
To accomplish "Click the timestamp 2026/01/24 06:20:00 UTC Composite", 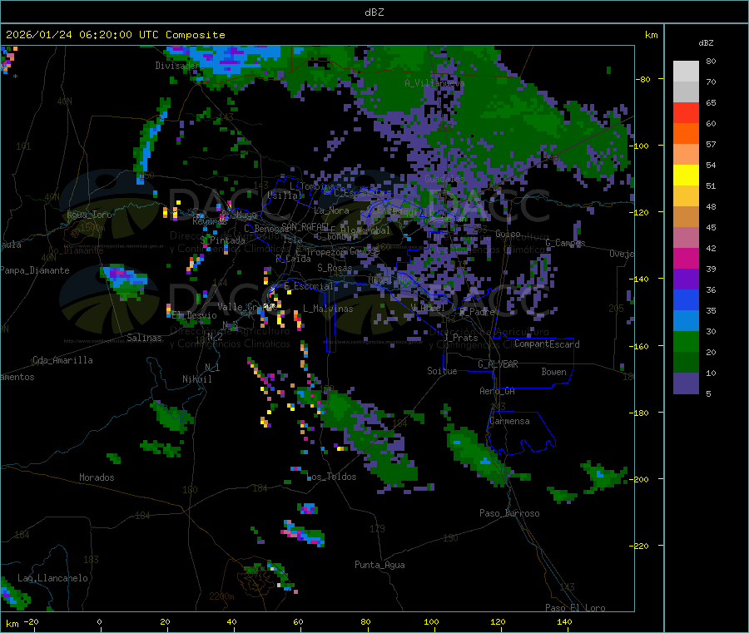I will point(115,35).
